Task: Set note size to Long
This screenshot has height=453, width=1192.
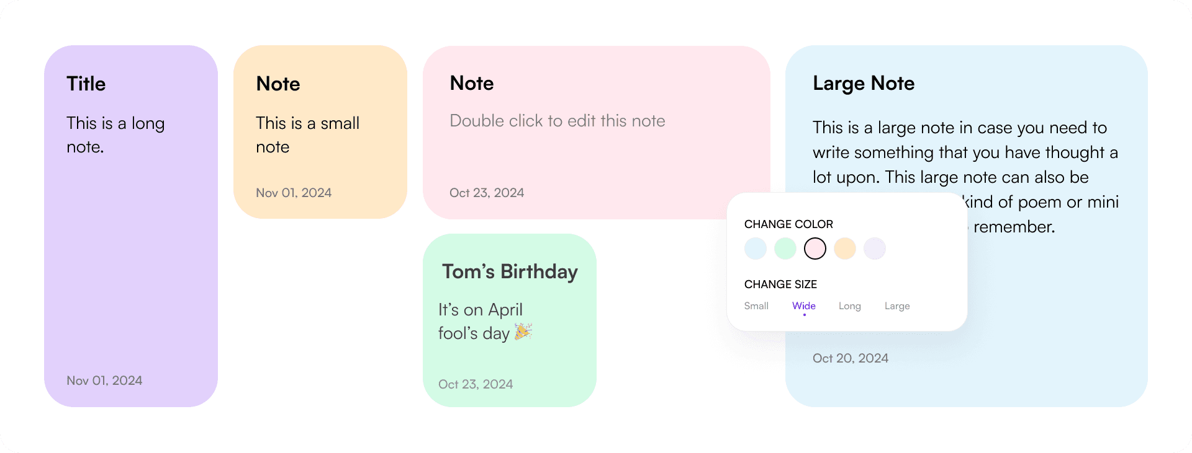Action: [849, 306]
